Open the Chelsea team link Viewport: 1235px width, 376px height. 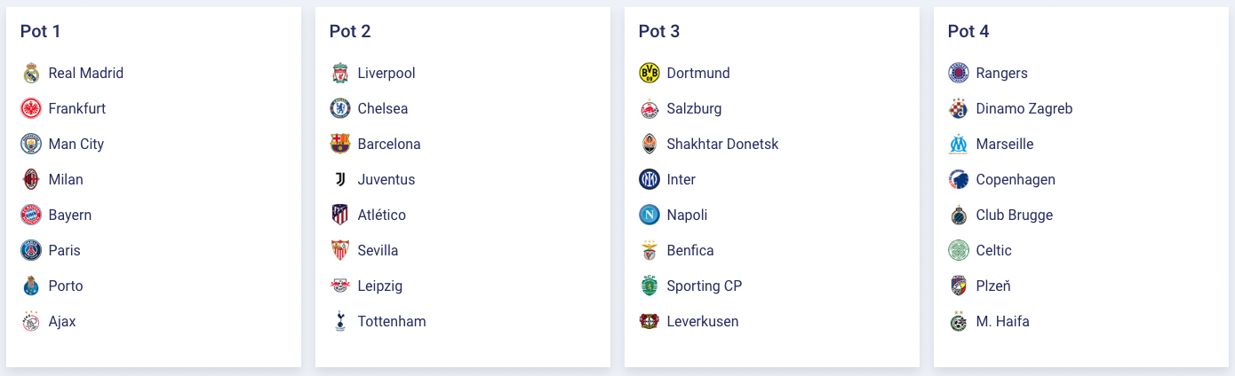pos(383,109)
